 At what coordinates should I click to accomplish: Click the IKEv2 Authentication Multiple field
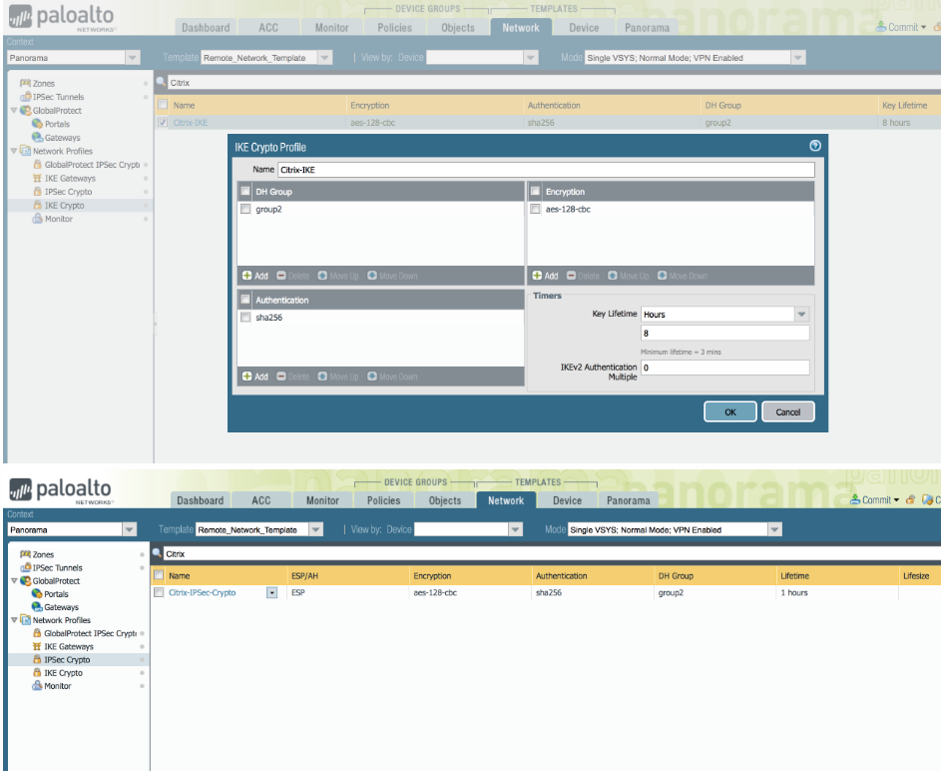click(x=724, y=368)
